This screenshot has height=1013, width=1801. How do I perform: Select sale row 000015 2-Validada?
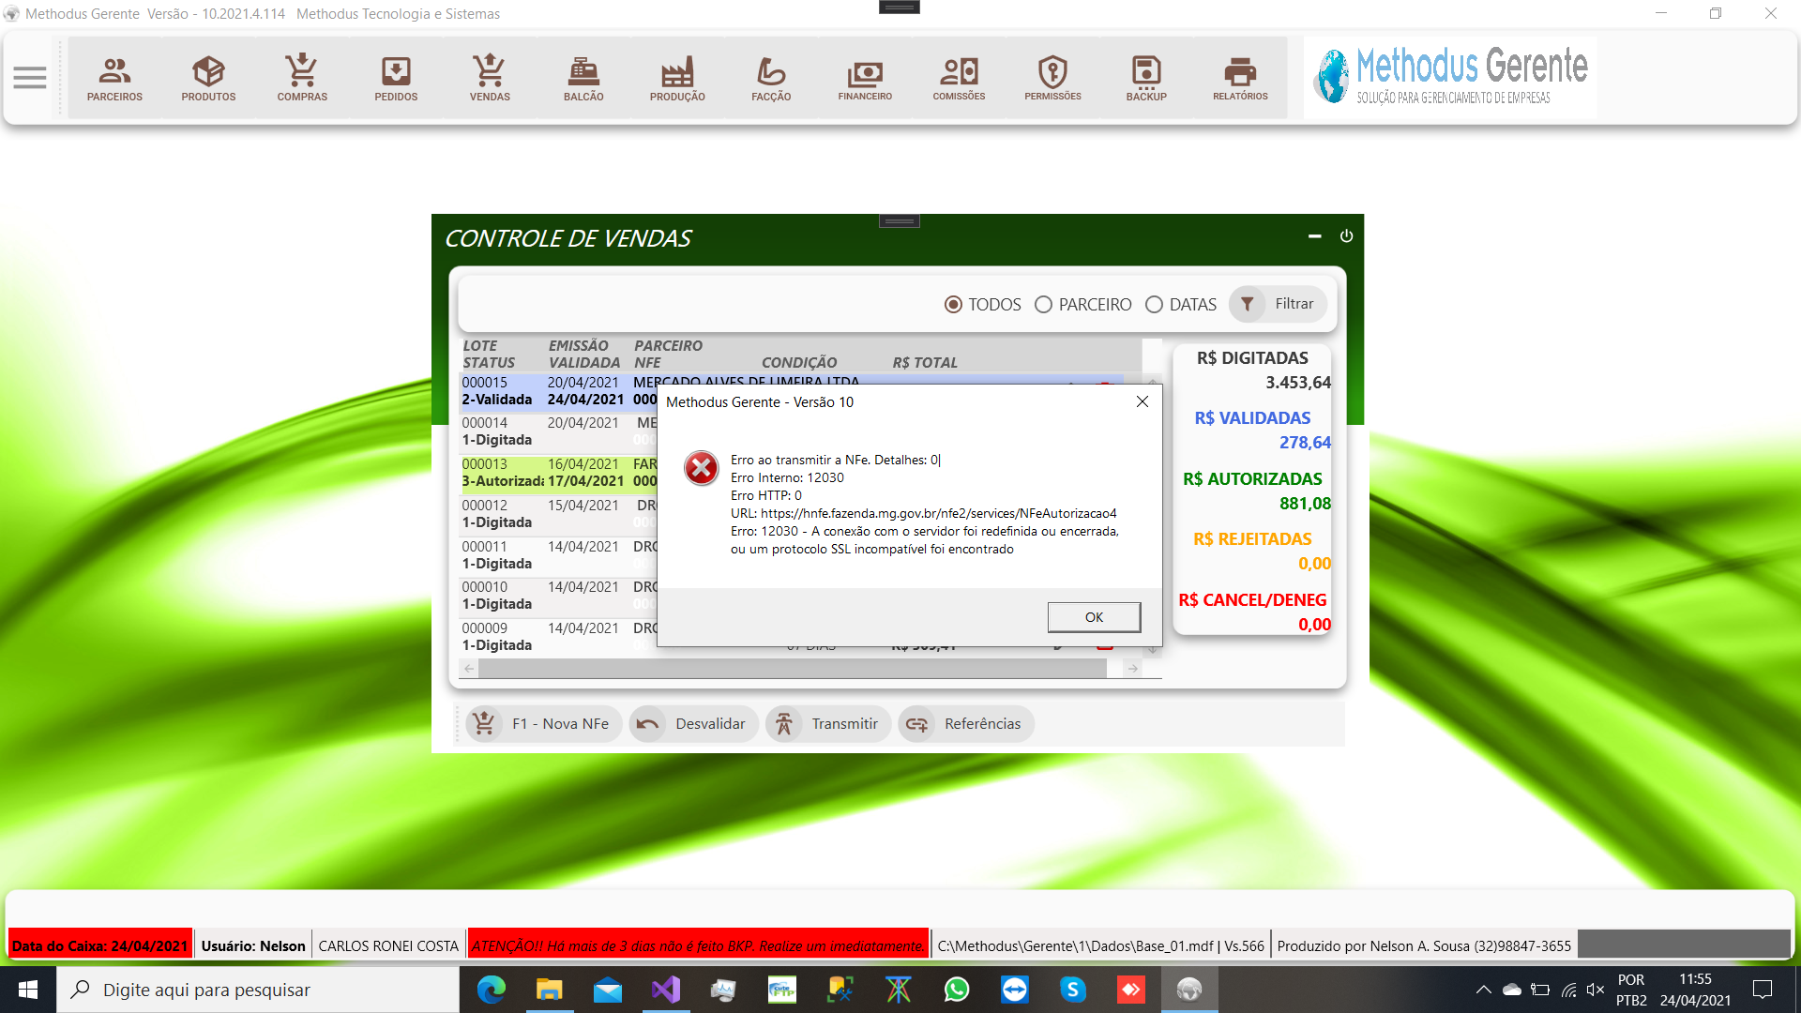[x=558, y=391]
